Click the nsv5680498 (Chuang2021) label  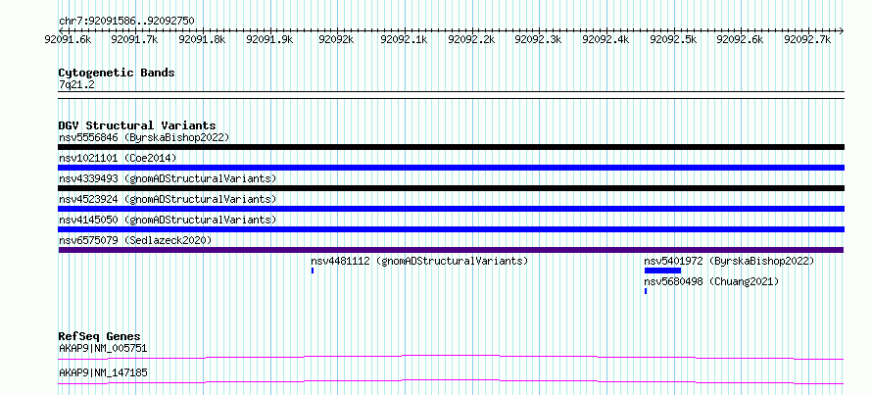click(x=711, y=281)
